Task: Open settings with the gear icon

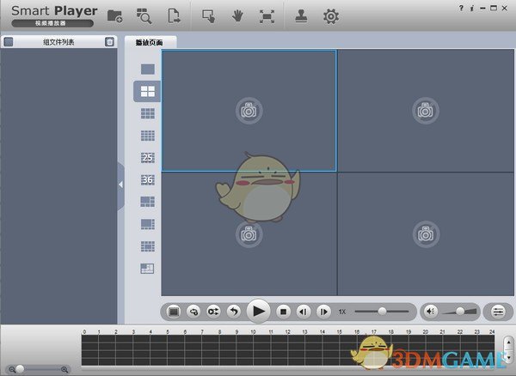Action: point(329,15)
